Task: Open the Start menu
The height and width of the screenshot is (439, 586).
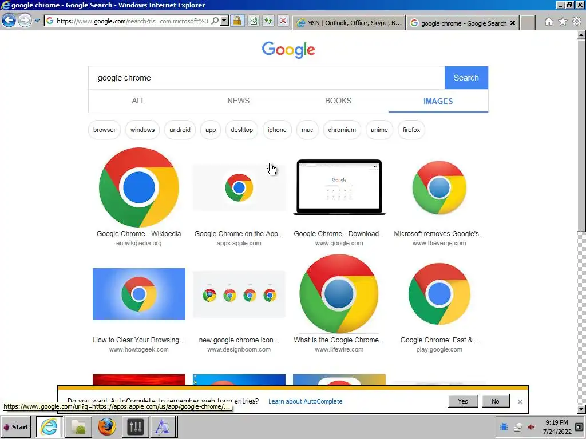Action: pos(15,427)
